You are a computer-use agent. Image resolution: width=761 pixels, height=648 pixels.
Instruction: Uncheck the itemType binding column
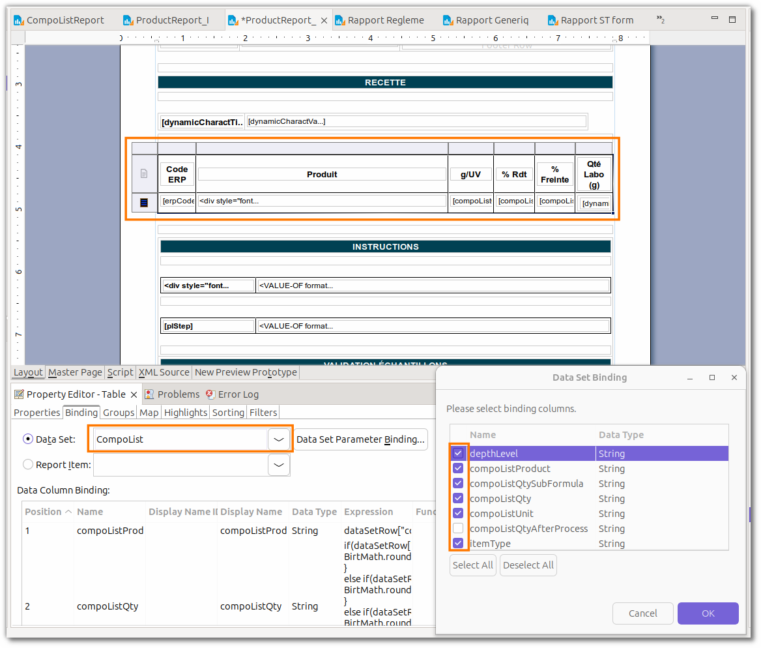tap(458, 543)
